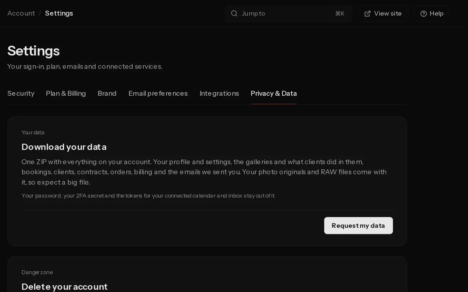Click the external-link icon beside View site
The height and width of the screenshot is (292, 468).
click(367, 14)
